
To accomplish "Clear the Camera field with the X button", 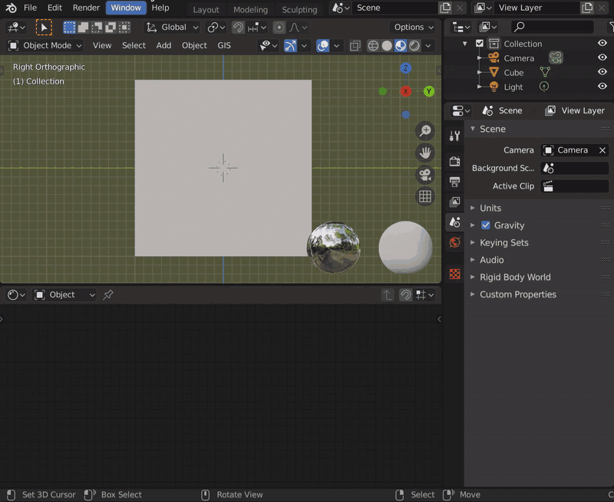I will pos(602,150).
